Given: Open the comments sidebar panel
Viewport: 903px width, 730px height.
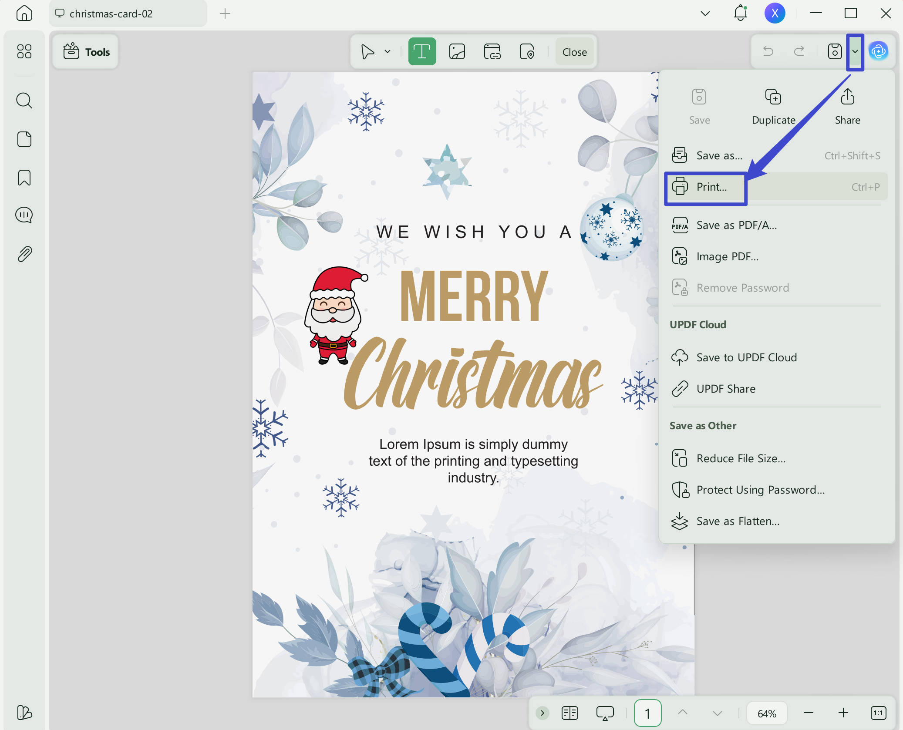Looking at the screenshot, I should [24, 215].
